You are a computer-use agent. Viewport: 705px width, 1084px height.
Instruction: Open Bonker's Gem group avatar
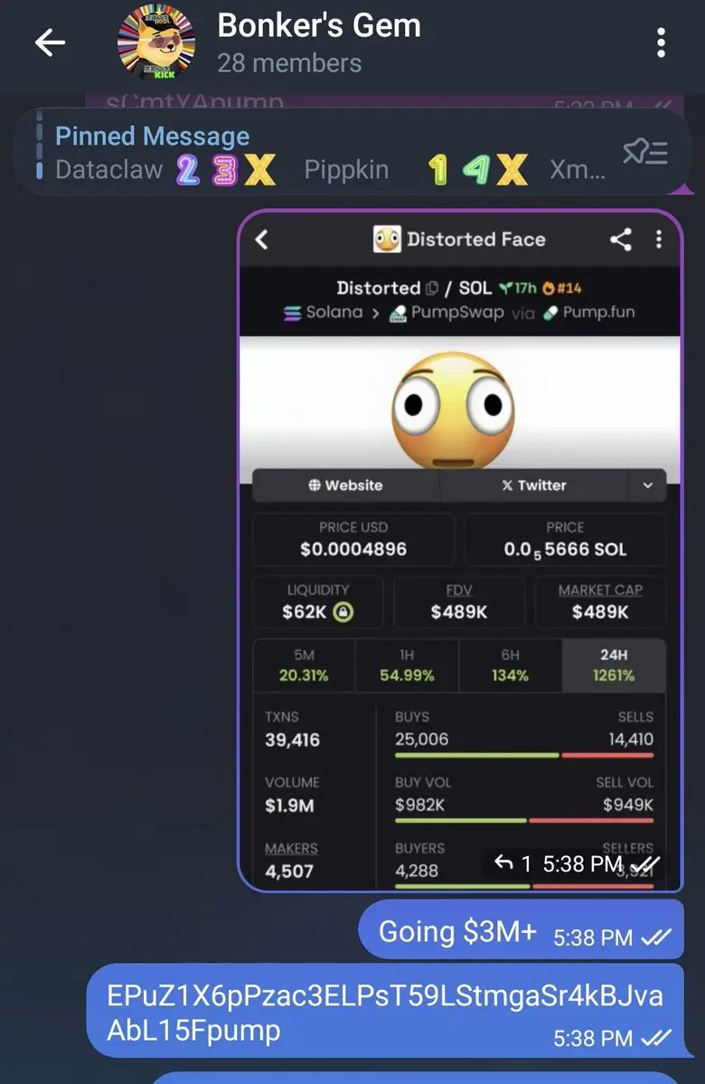tap(155, 42)
